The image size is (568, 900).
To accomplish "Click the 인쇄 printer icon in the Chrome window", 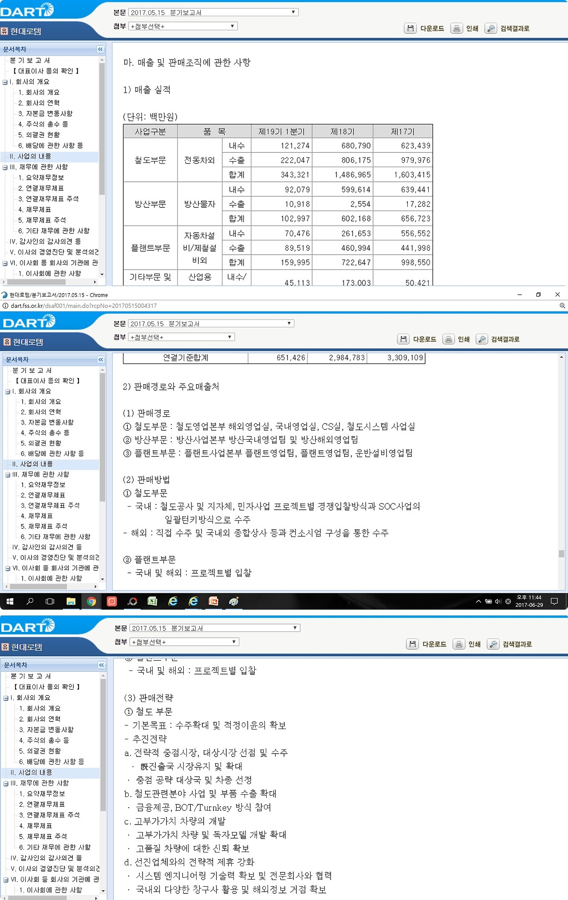I will coord(448,339).
